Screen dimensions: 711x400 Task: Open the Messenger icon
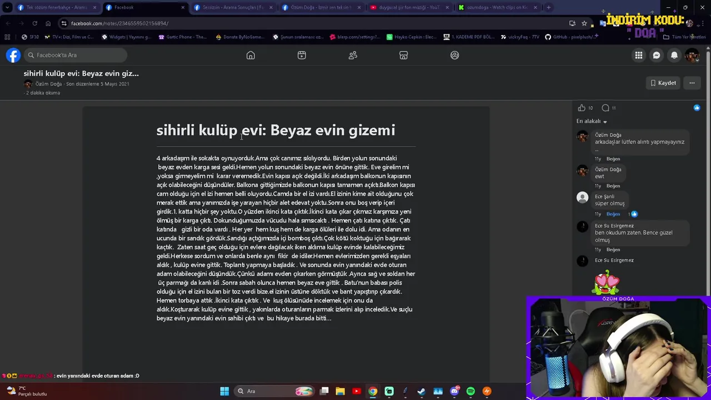point(657,55)
